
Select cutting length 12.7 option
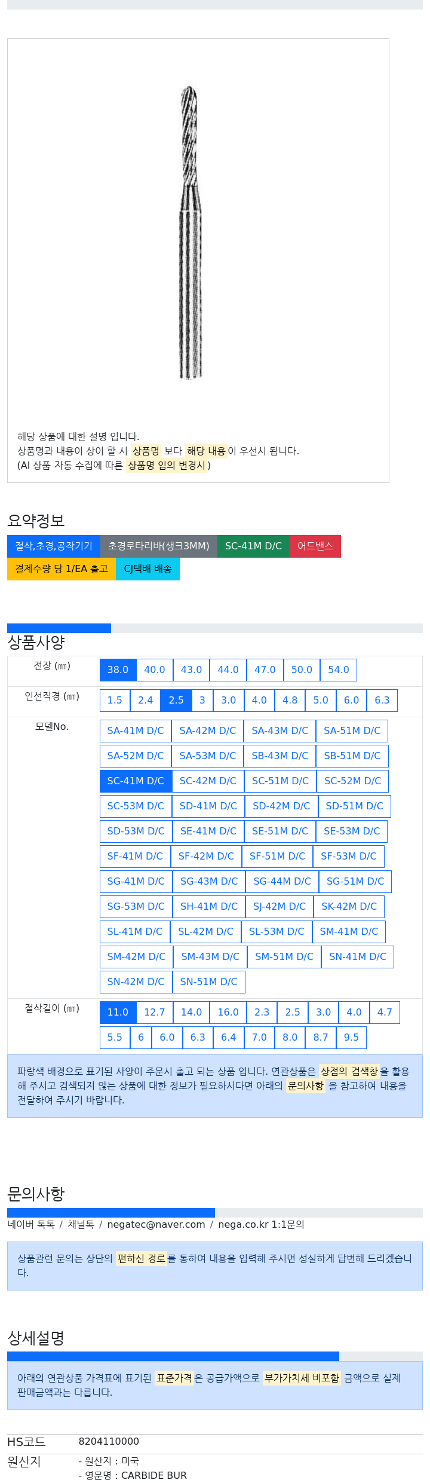[x=155, y=1012]
